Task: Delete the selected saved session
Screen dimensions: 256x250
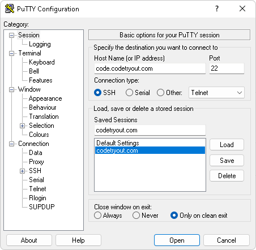Action: [x=227, y=176]
